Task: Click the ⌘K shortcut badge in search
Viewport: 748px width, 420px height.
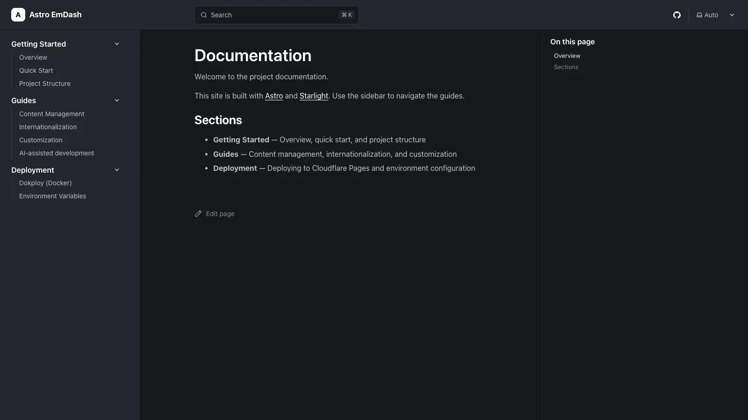Action: [x=347, y=15]
